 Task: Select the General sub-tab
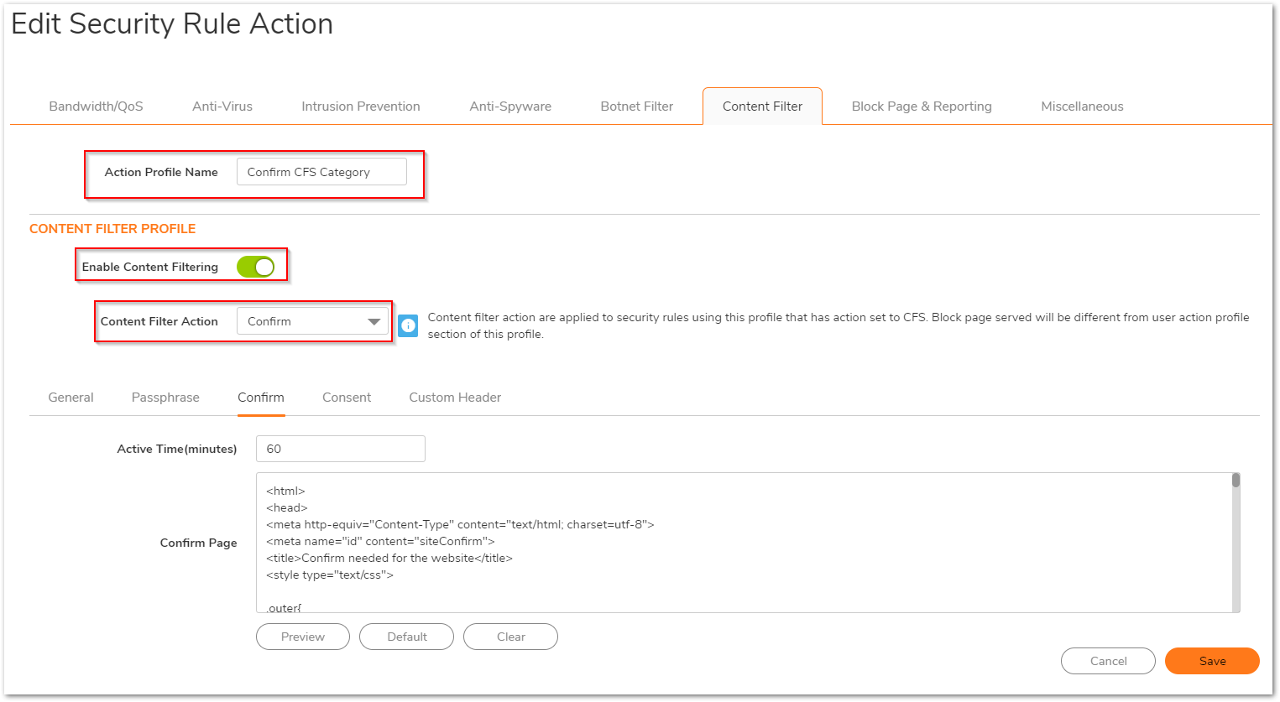[71, 398]
